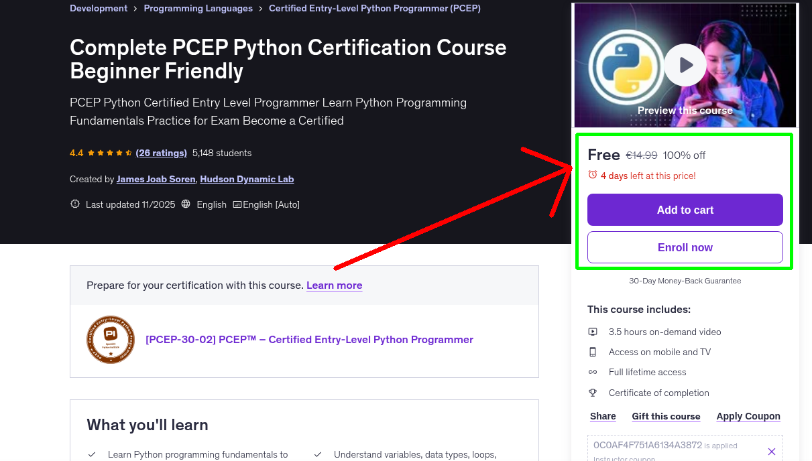Image resolution: width=812 pixels, height=461 pixels.
Task: Click the infinity lifetime access icon
Action: click(593, 371)
